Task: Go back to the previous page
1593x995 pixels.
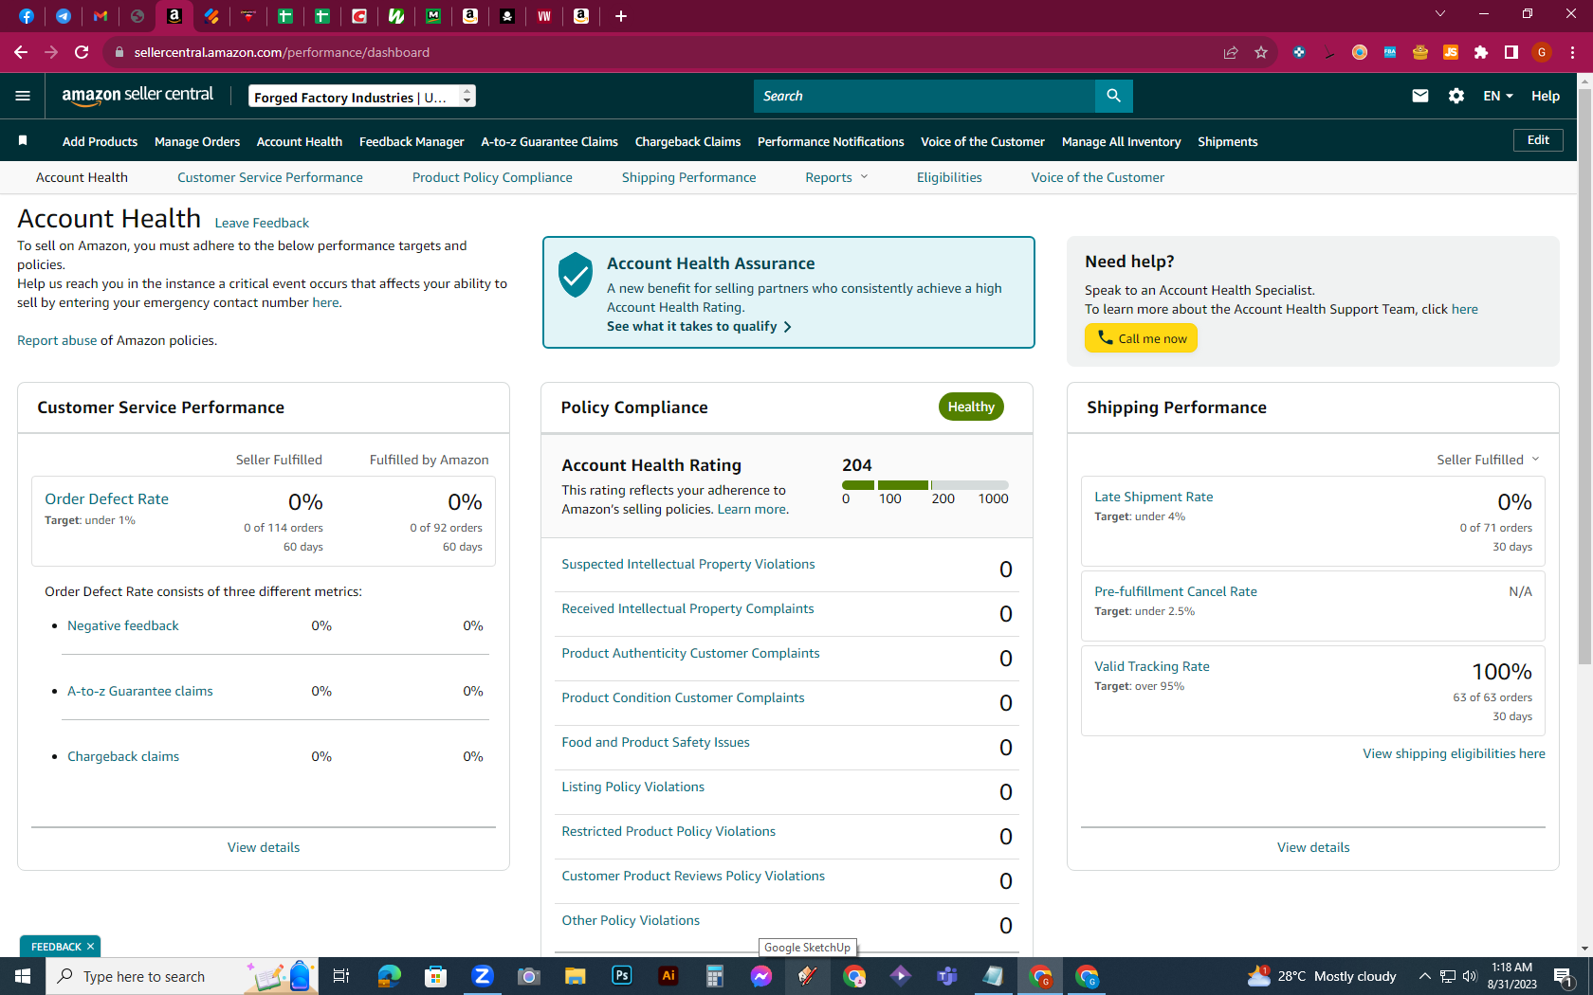Action: coord(21,52)
